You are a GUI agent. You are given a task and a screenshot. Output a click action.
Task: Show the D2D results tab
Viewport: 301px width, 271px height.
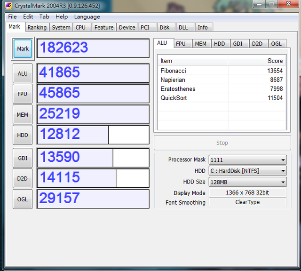[258, 44]
